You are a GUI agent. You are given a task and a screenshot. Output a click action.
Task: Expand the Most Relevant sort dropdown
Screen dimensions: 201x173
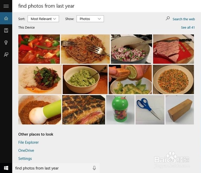click(43, 19)
